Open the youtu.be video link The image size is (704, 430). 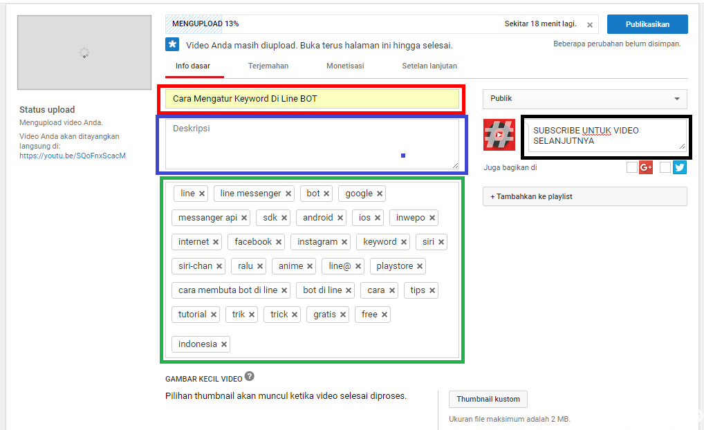[73, 156]
